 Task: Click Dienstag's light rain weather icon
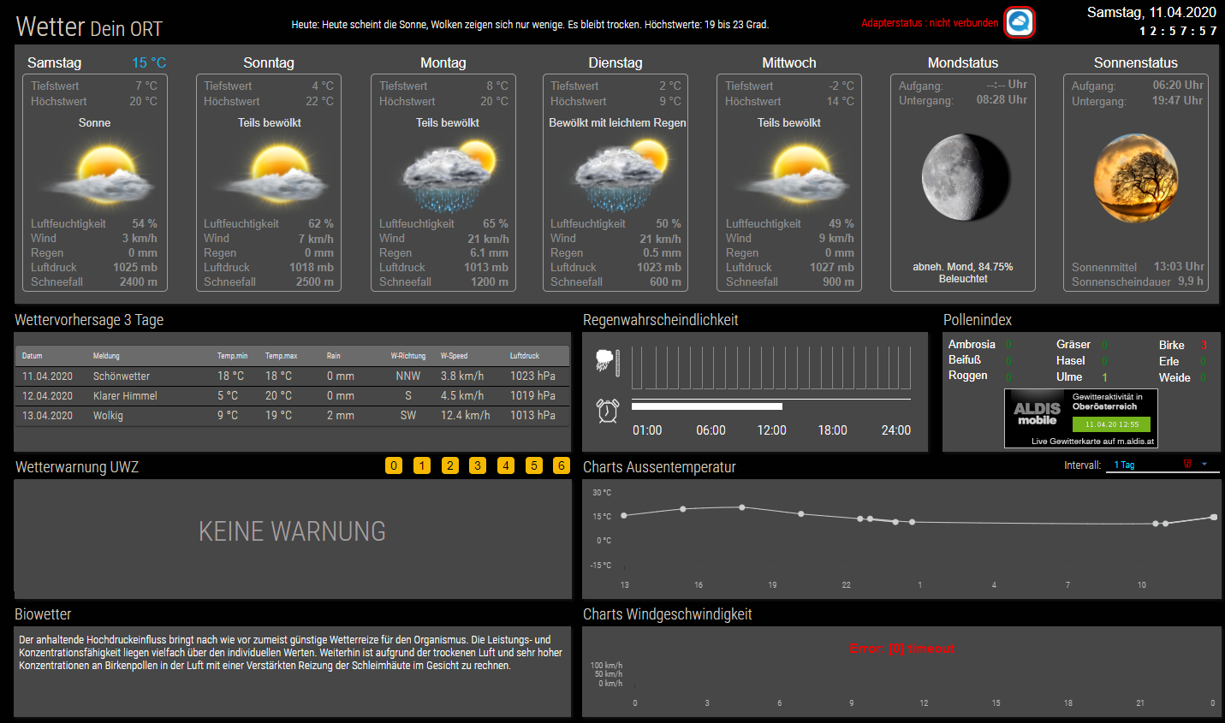point(622,176)
